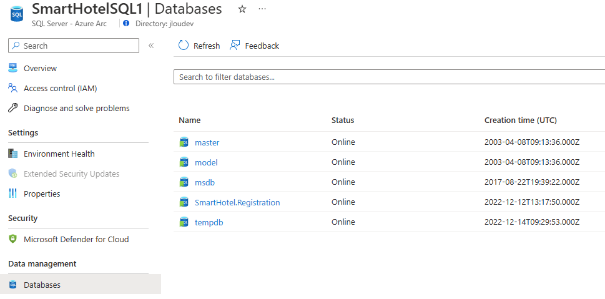Click the Environment Health icon
605x299 pixels.
(12, 154)
